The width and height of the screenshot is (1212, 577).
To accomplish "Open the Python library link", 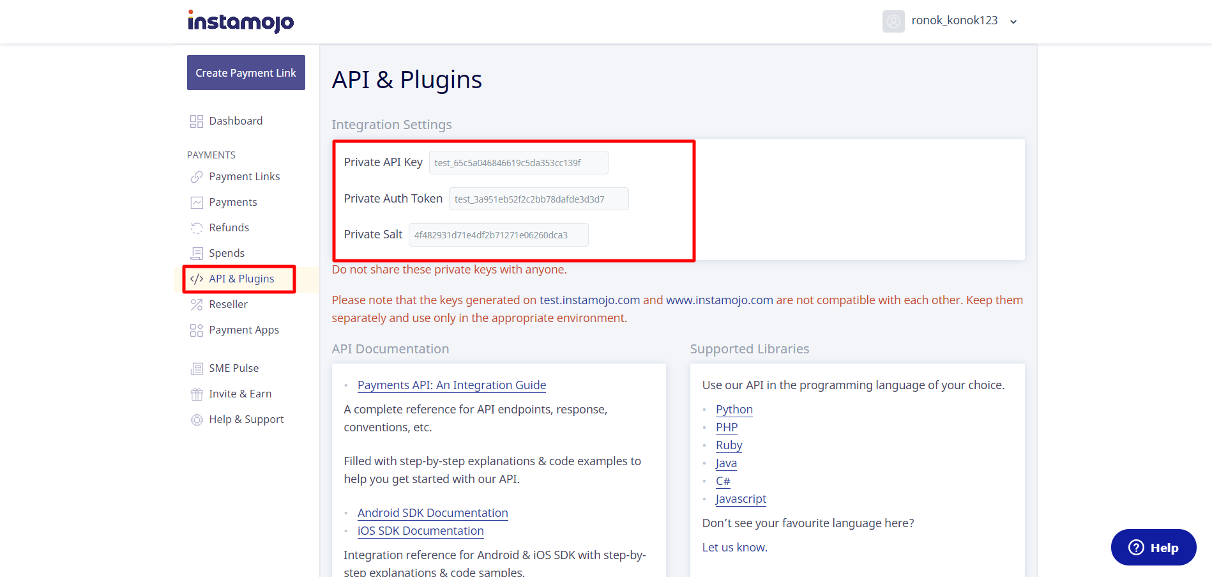I will tap(734, 410).
